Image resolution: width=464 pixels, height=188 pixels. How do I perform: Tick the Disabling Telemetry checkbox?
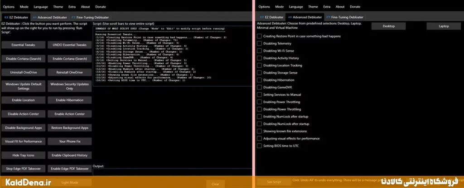click(x=260, y=43)
